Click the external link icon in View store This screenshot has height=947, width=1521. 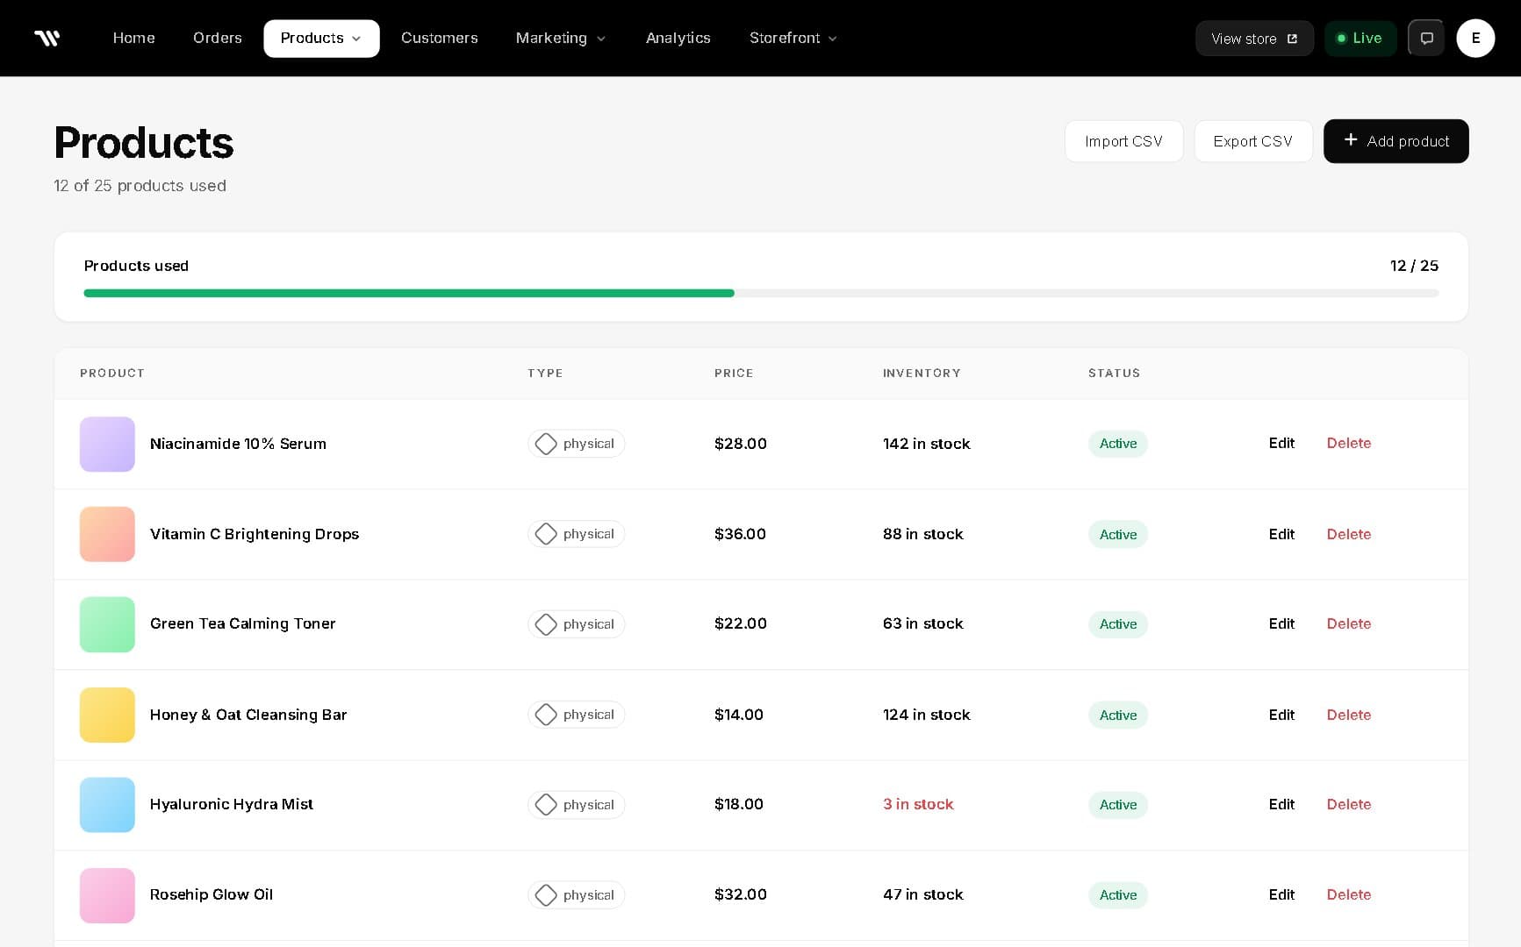(1292, 39)
